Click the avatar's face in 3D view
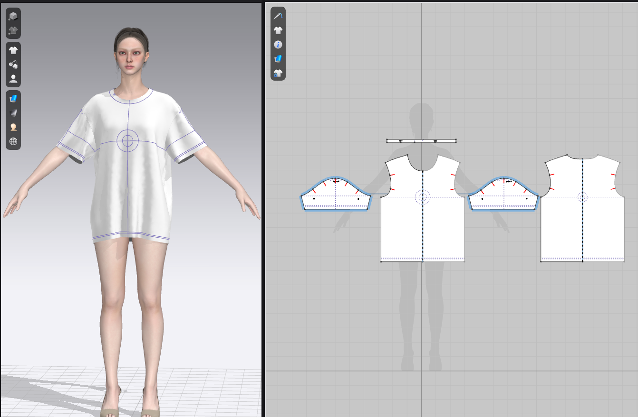Screen dimensions: 638x417 tap(131, 53)
